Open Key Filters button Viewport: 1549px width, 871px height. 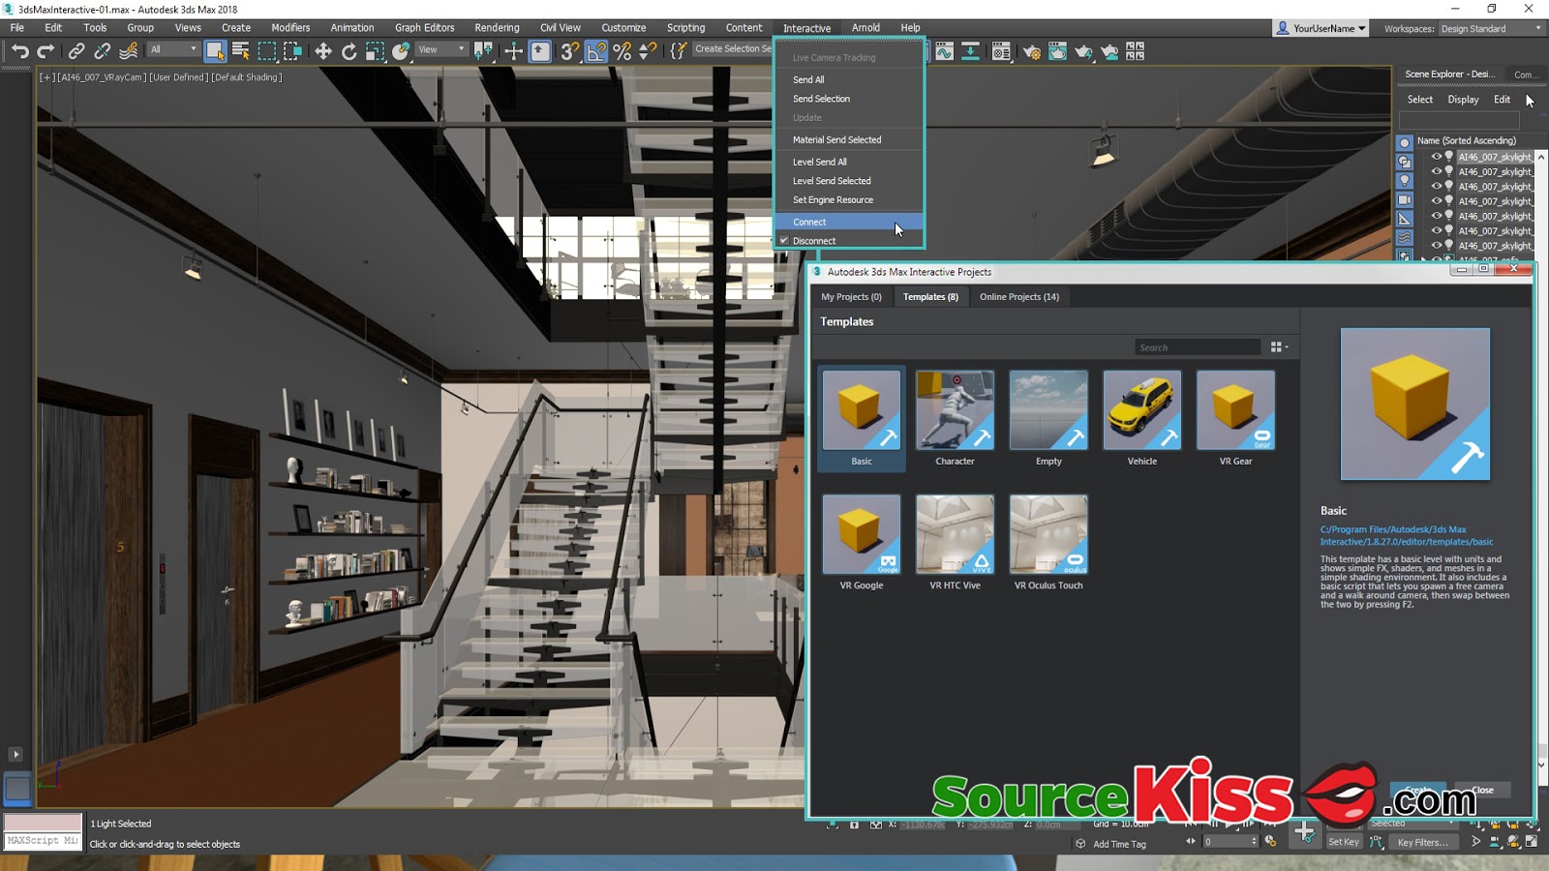click(x=1422, y=842)
